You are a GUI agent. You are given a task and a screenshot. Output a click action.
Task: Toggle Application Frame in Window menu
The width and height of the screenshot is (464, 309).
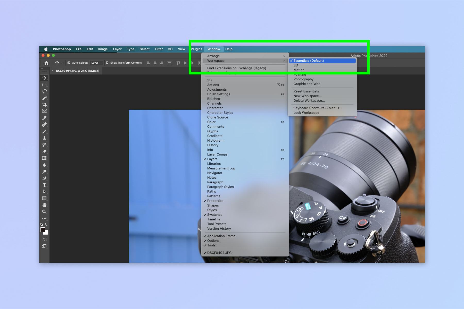(245, 236)
